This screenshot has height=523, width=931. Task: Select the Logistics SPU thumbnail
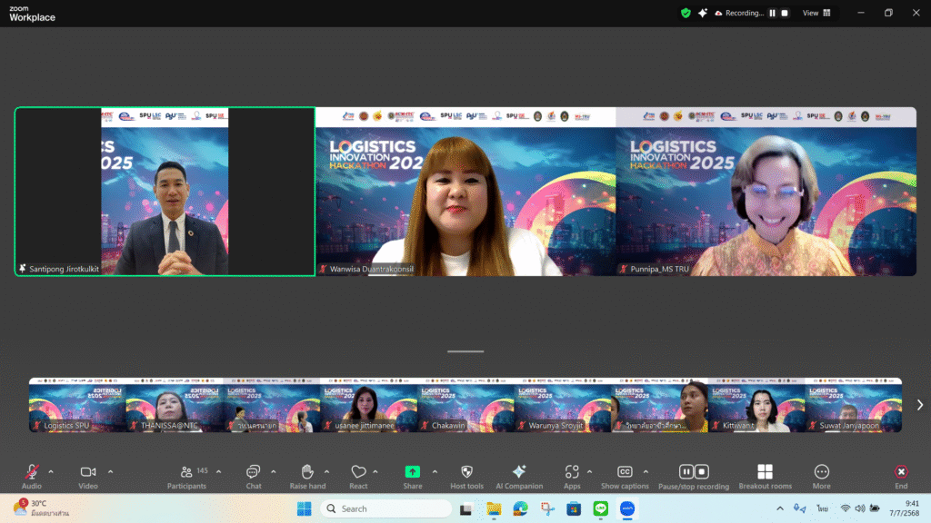tap(77, 405)
